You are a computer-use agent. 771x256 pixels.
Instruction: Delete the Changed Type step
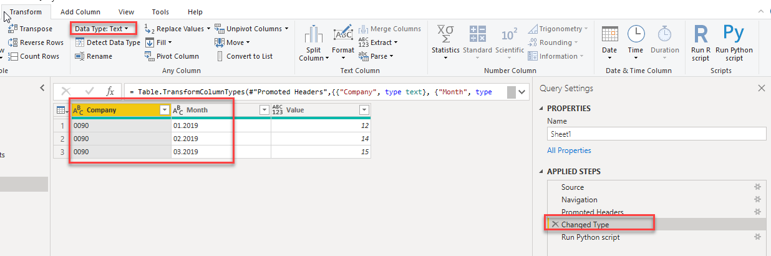pyautogui.click(x=555, y=225)
